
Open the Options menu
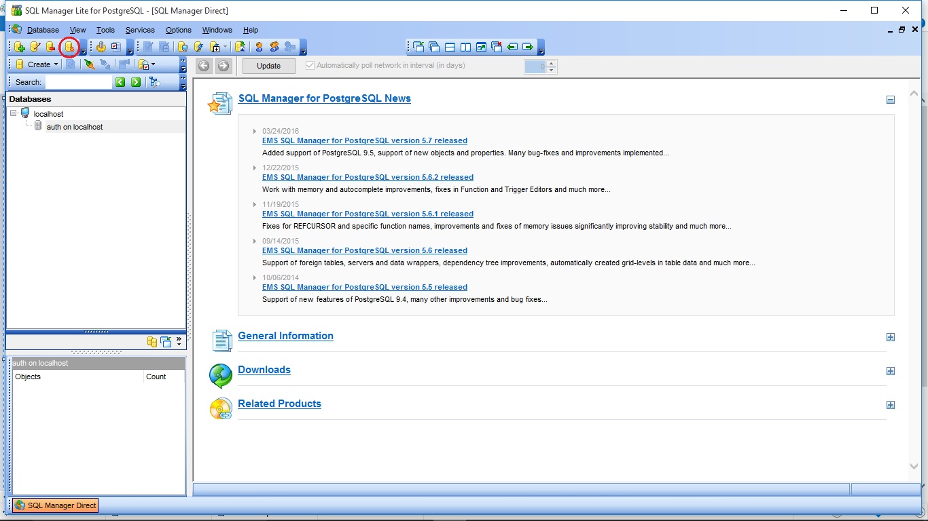(x=179, y=30)
